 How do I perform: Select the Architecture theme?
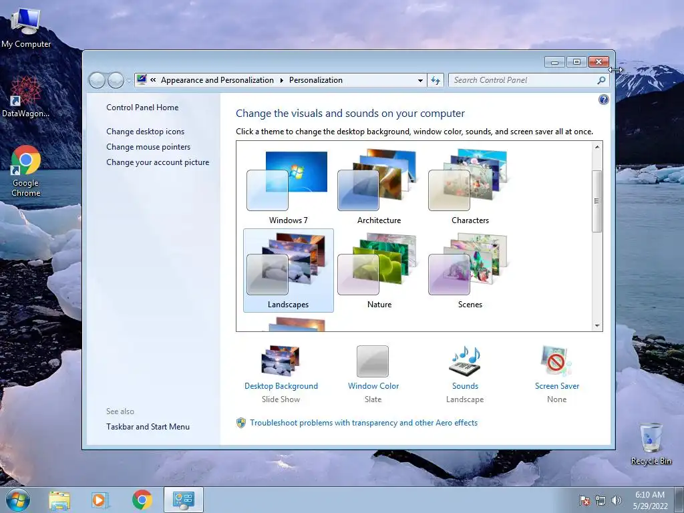(379, 187)
